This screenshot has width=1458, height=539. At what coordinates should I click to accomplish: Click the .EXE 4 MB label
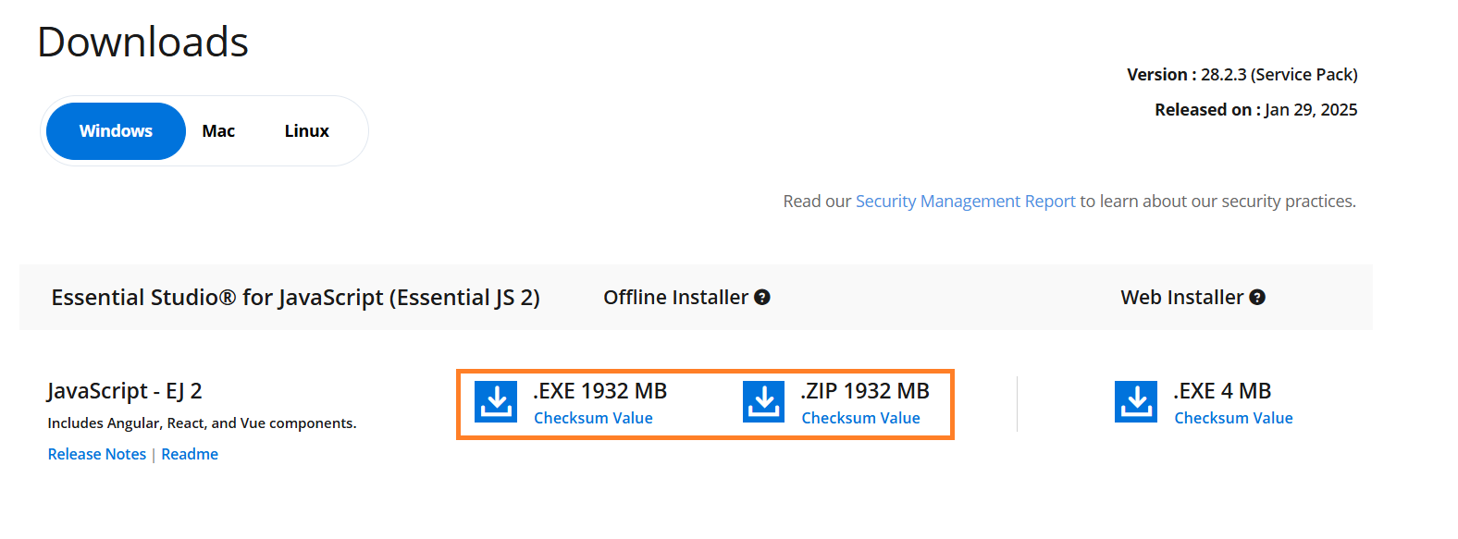[1222, 391]
